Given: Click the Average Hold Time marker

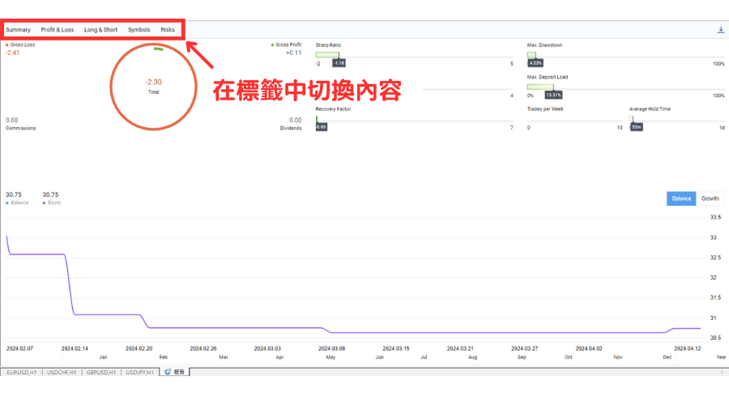Looking at the screenshot, I should tap(632, 119).
